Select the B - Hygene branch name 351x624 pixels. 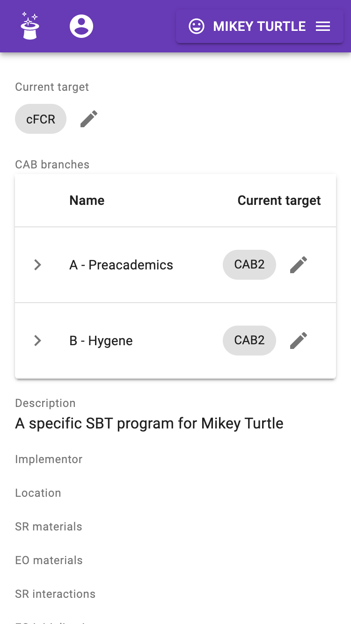coord(101,341)
